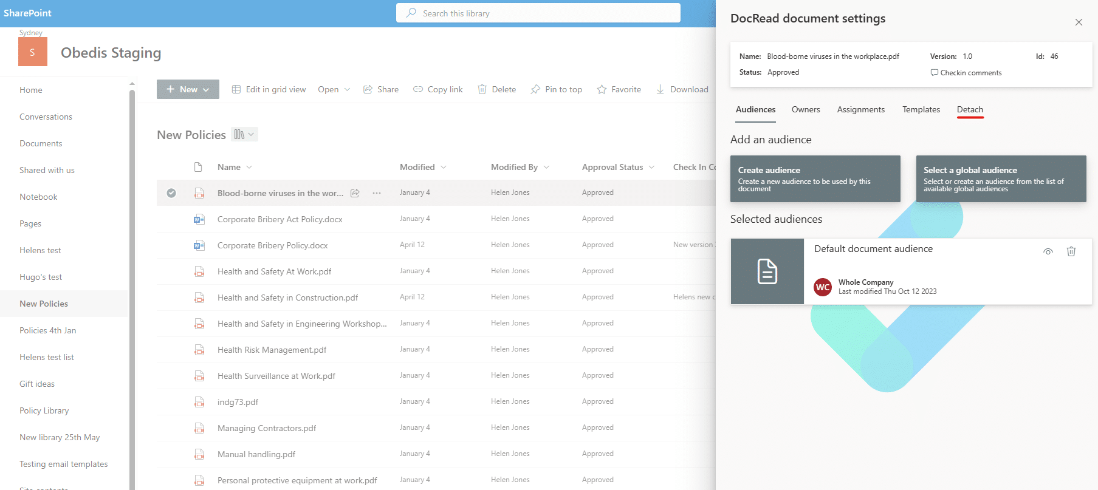Click the WC Whole Company avatar

click(823, 287)
